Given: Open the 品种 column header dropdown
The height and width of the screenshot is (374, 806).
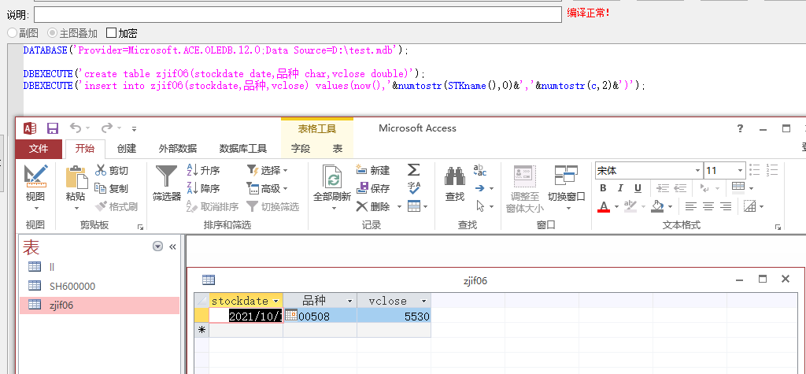Looking at the screenshot, I should coord(350,301).
